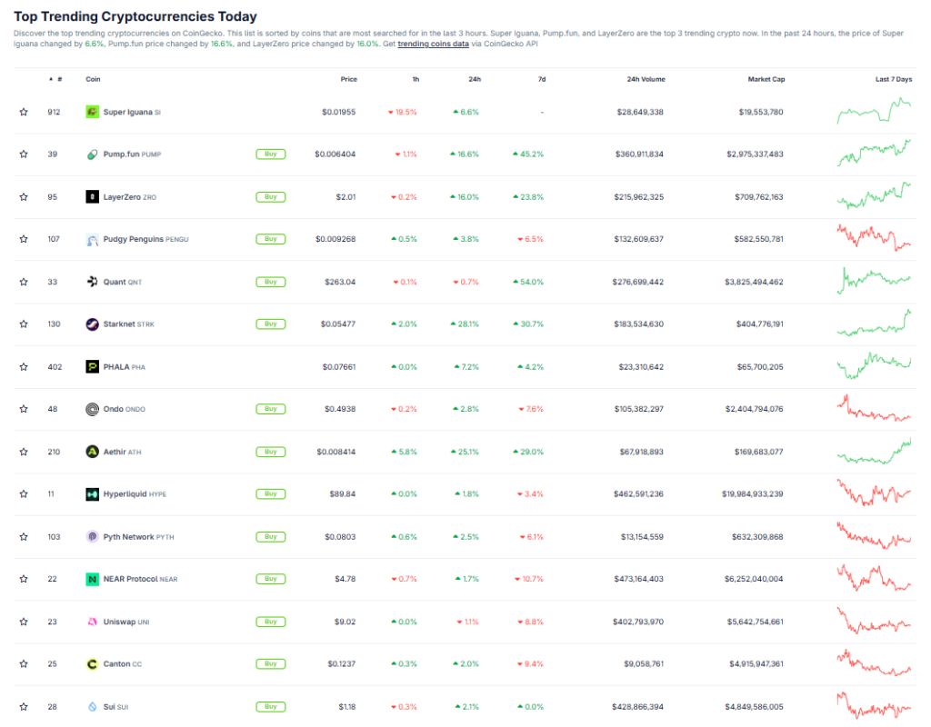Screen dimensions: 931x727
Task: Click the Coin column header
Action: click(94, 79)
